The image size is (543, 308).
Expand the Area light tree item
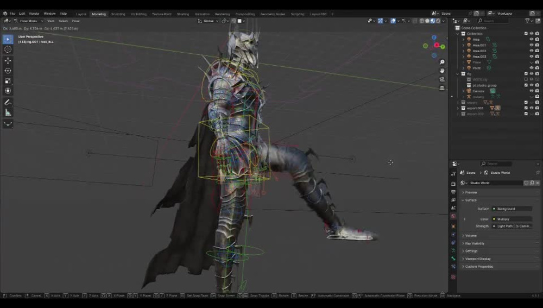pos(463,40)
